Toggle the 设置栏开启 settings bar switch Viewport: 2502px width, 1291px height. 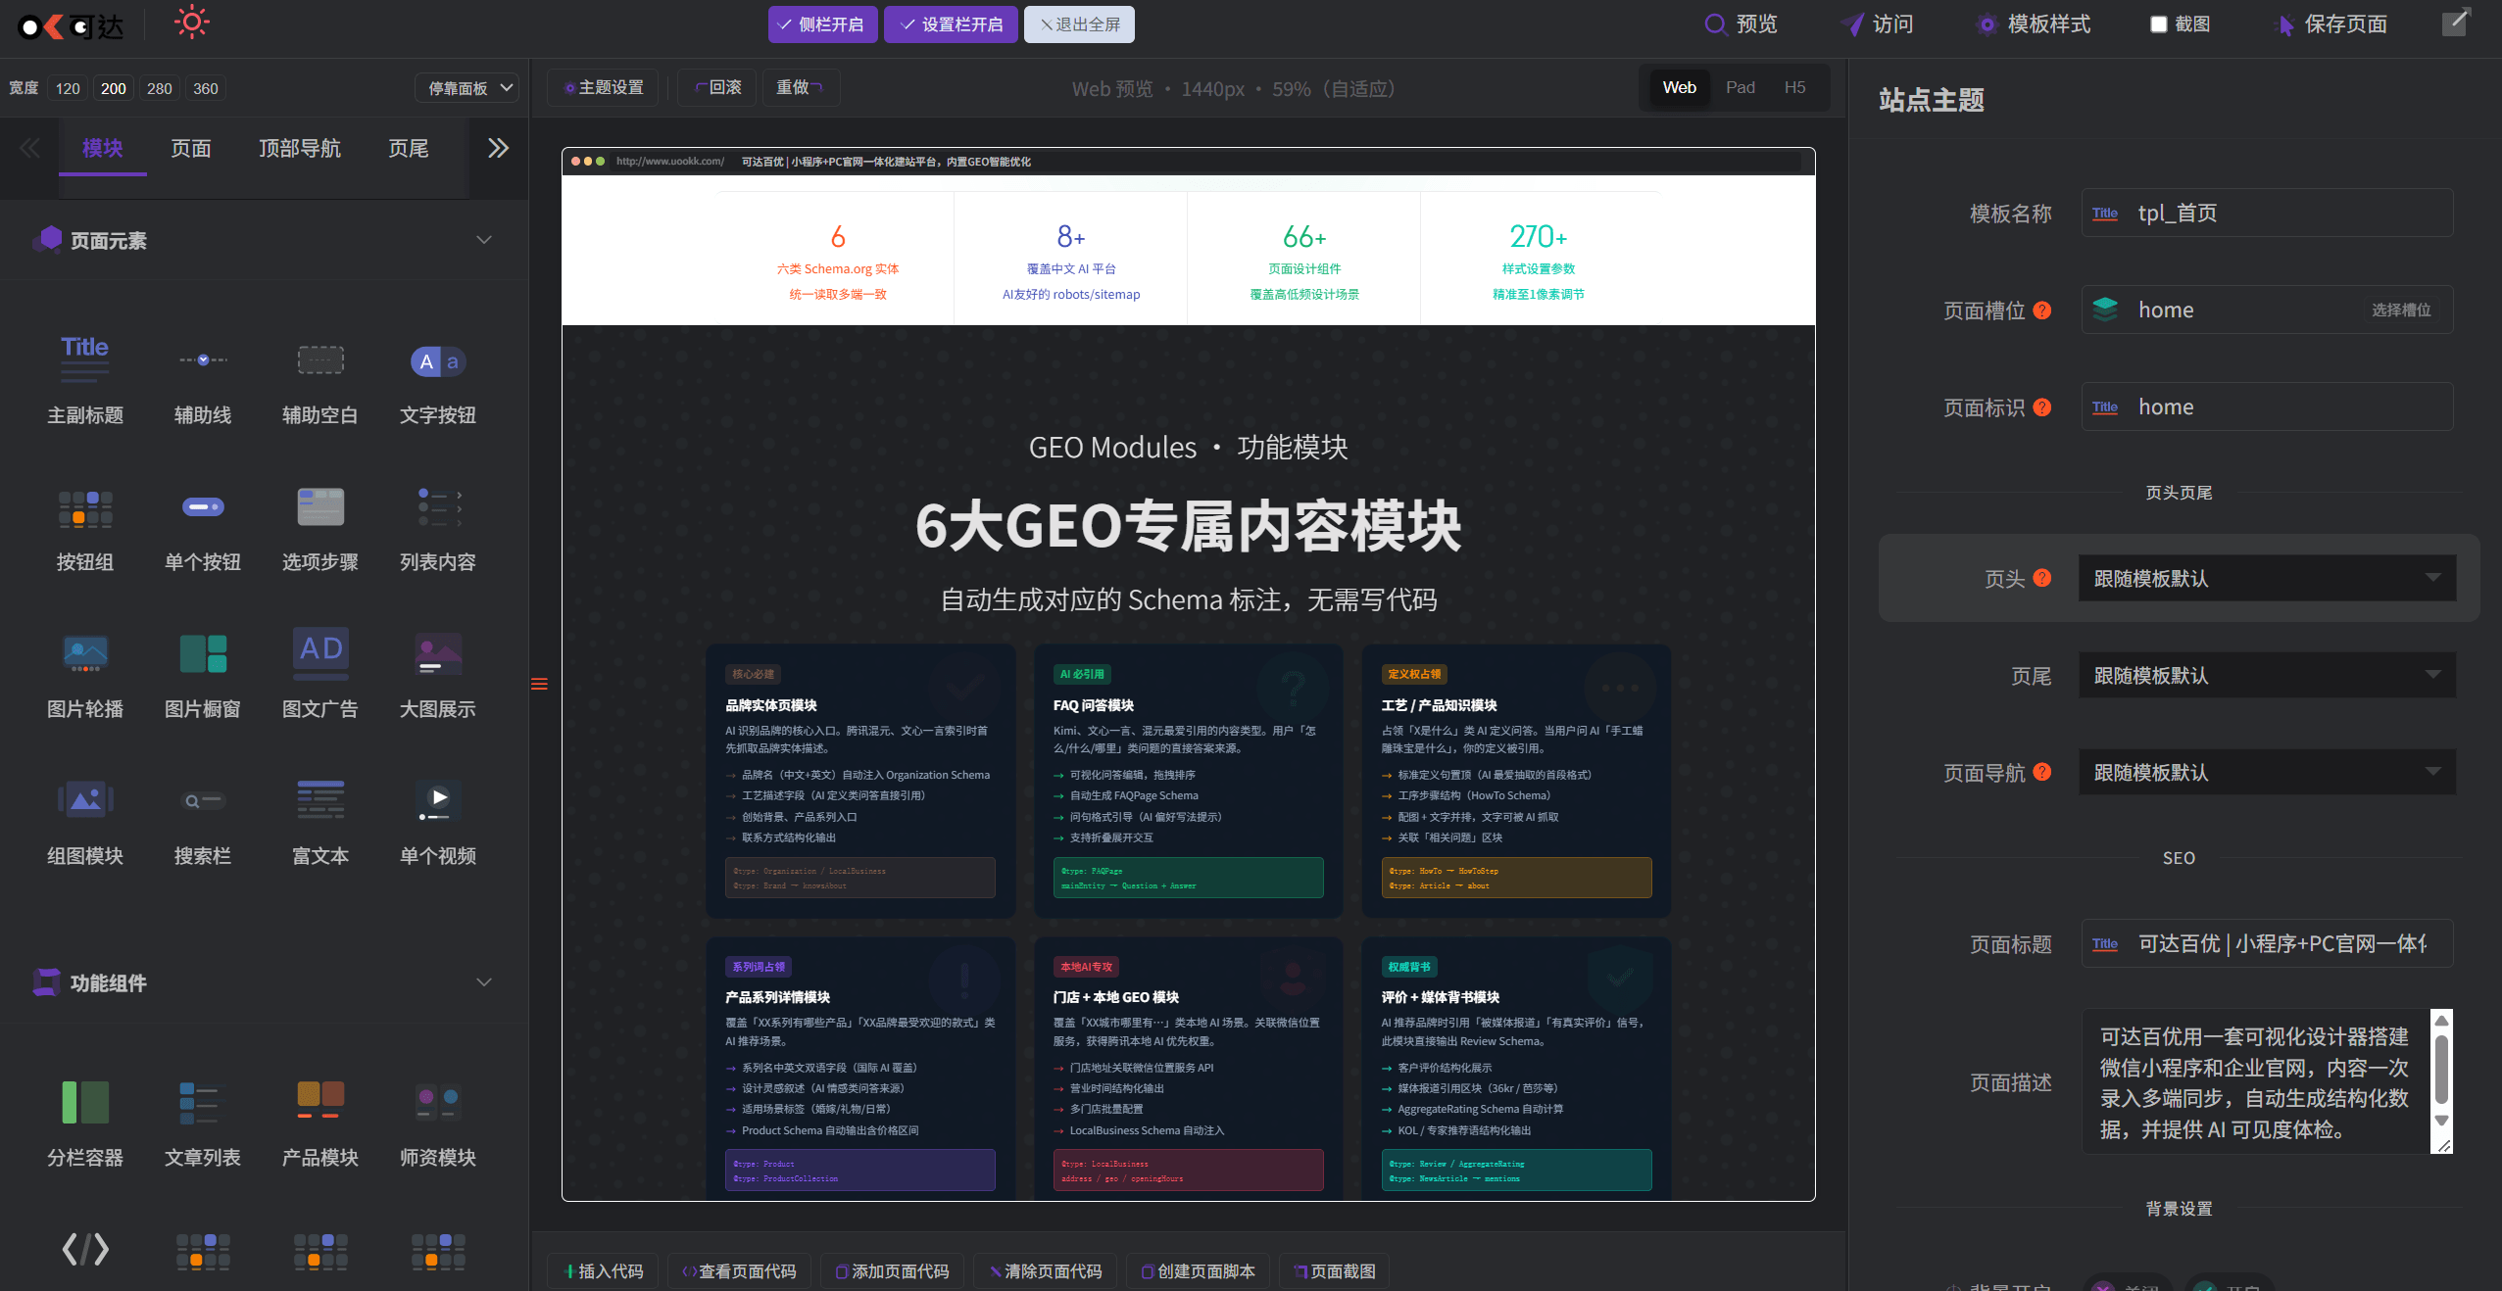[x=951, y=24]
